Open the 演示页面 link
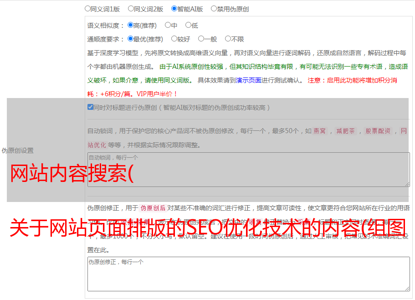This screenshot has width=415, height=300. (x=248, y=80)
